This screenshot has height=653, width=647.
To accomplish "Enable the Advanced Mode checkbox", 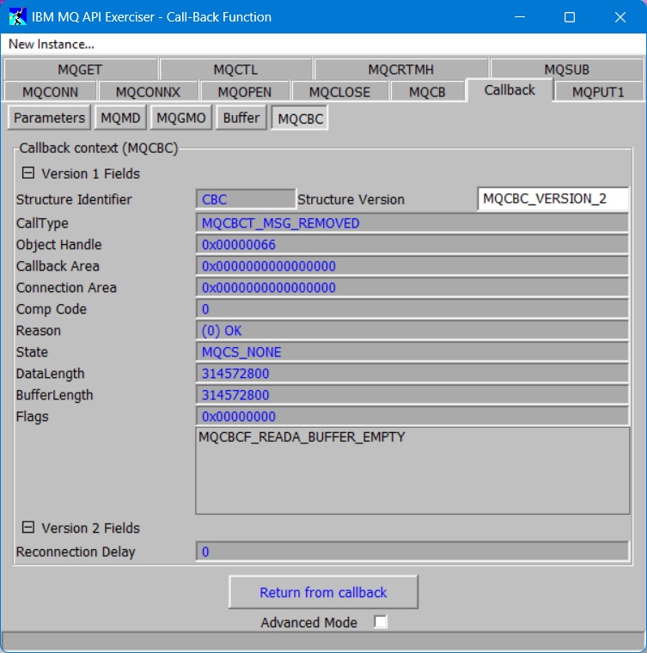I will 380,622.
